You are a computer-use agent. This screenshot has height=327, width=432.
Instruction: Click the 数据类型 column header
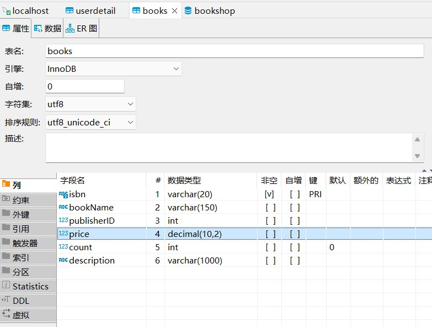click(x=211, y=180)
